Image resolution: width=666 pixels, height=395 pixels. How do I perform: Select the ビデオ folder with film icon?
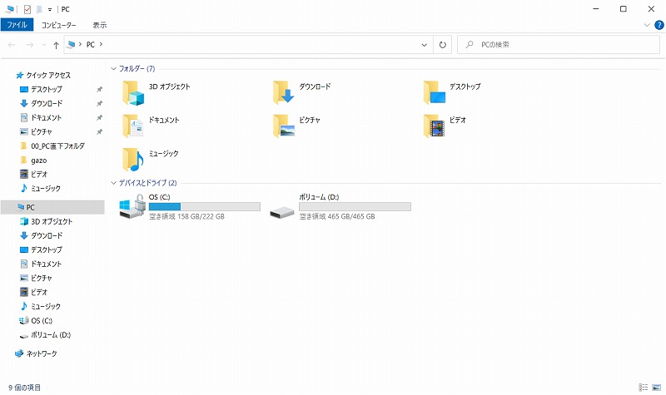click(x=434, y=126)
